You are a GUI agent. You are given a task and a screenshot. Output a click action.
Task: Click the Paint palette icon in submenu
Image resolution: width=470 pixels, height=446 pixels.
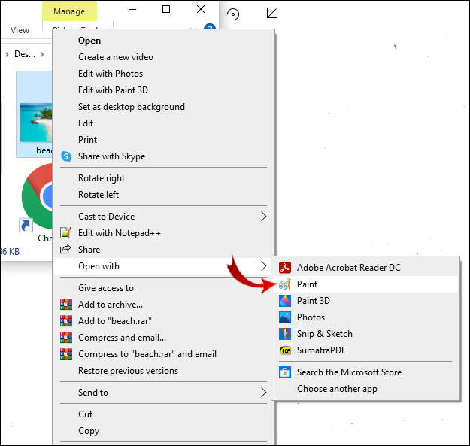click(x=285, y=284)
